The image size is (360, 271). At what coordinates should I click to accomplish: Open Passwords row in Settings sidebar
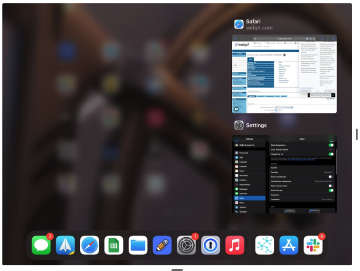pos(249,153)
